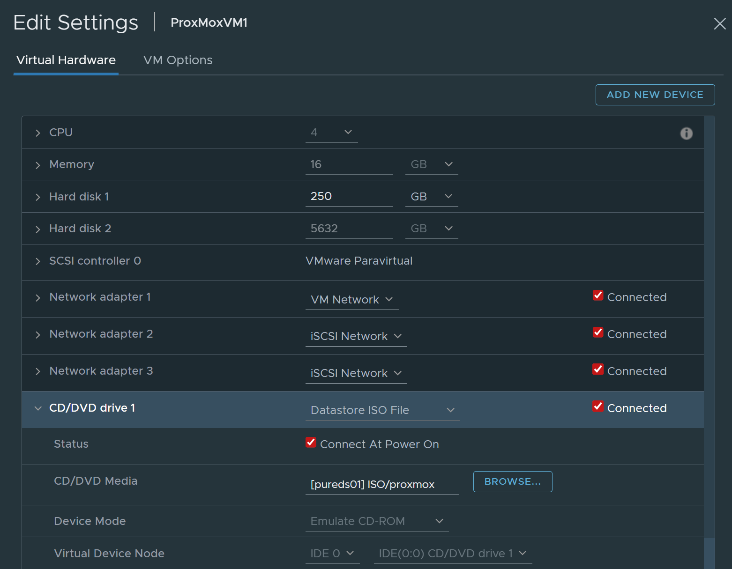Switch to the VM Options tab
Viewport: 732px width, 569px height.
coord(178,60)
